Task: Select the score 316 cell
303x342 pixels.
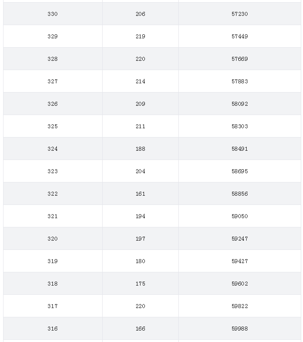Action: coord(53,328)
